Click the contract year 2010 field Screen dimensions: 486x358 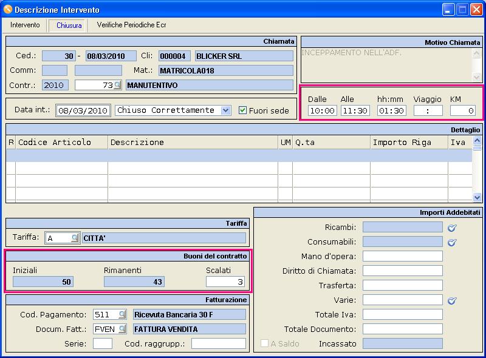click(55, 85)
